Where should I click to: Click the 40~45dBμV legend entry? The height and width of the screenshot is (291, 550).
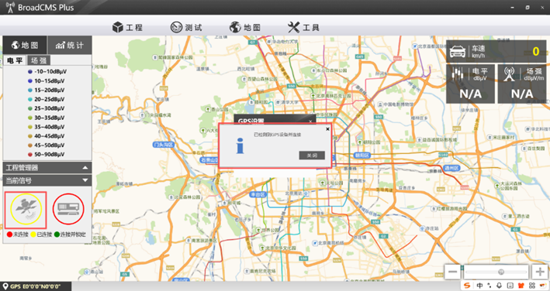coord(47,136)
